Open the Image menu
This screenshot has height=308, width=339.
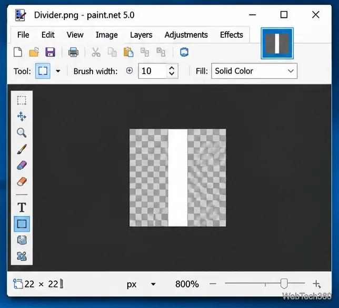point(106,35)
